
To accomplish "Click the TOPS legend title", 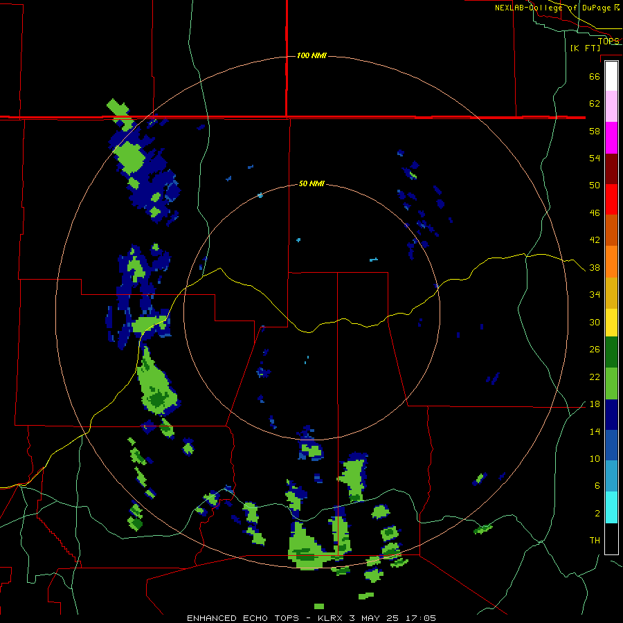I will (608, 41).
